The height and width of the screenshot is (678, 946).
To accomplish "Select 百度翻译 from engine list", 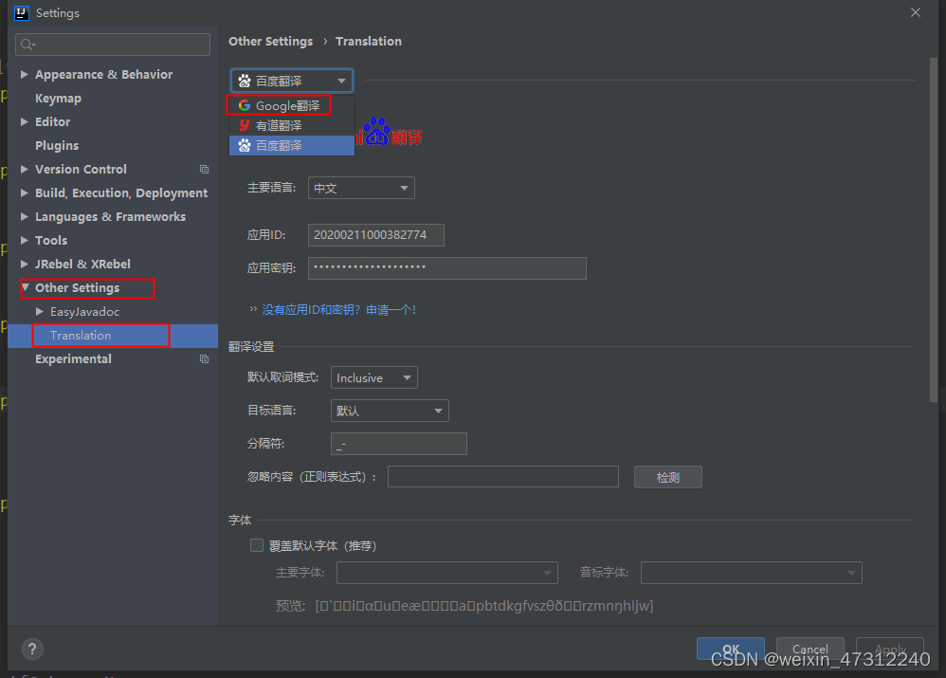I will (x=292, y=145).
